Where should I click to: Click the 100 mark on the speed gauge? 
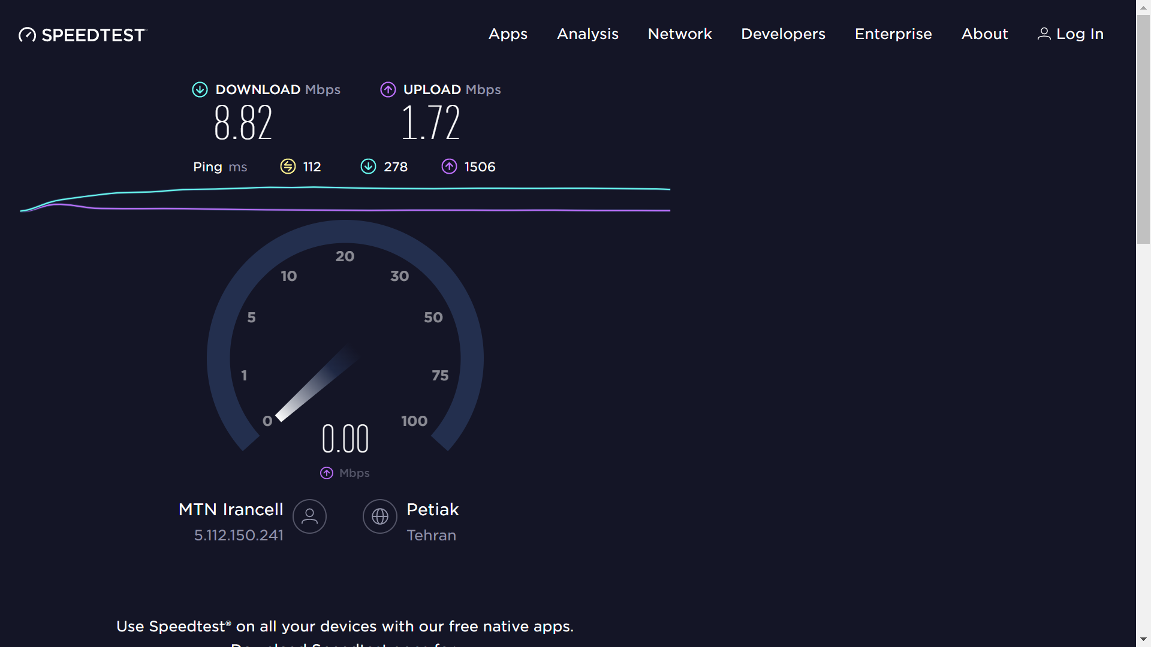click(414, 421)
